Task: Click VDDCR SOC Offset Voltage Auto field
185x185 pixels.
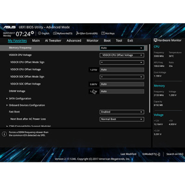Action: [x=122, y=84]
